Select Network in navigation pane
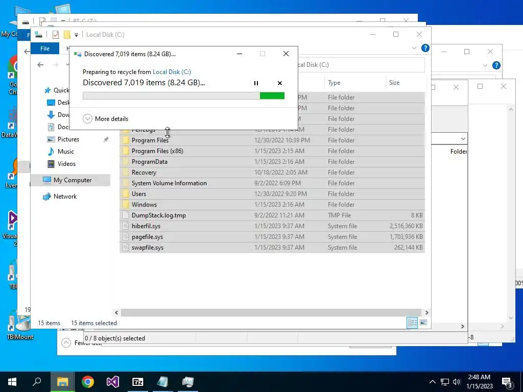The width and height of the screenshot is (523, 392). click(65, 197)
